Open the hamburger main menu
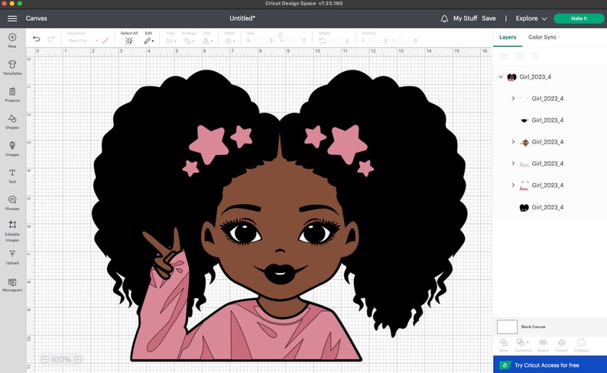Viewport: 607px width, 373px height. point(12,18)
